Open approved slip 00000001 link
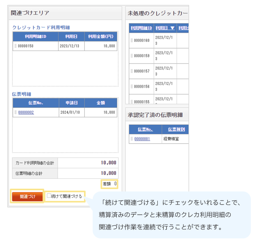 (142, 139)
